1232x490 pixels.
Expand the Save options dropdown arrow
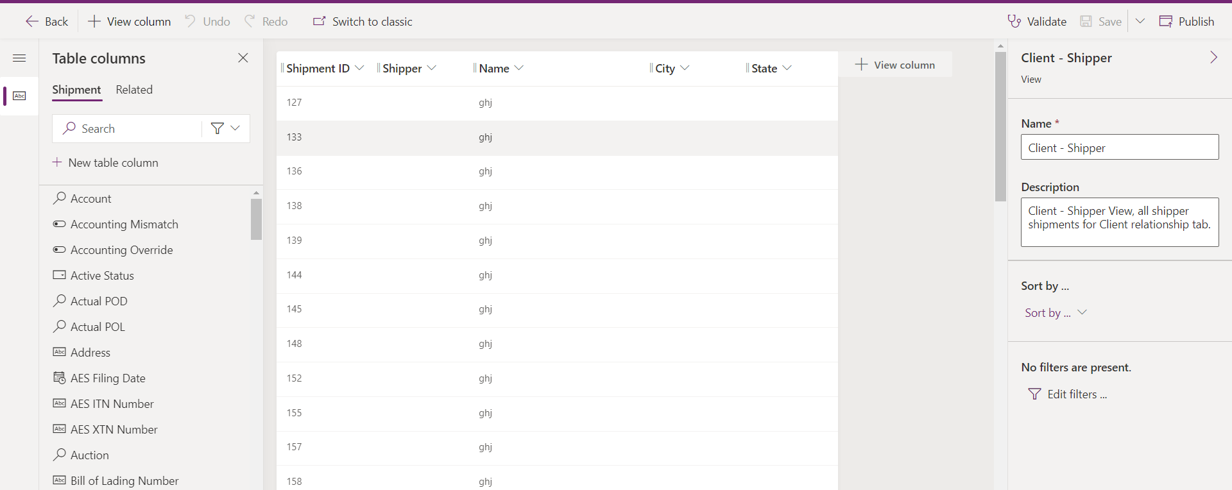pos(1140,22)
